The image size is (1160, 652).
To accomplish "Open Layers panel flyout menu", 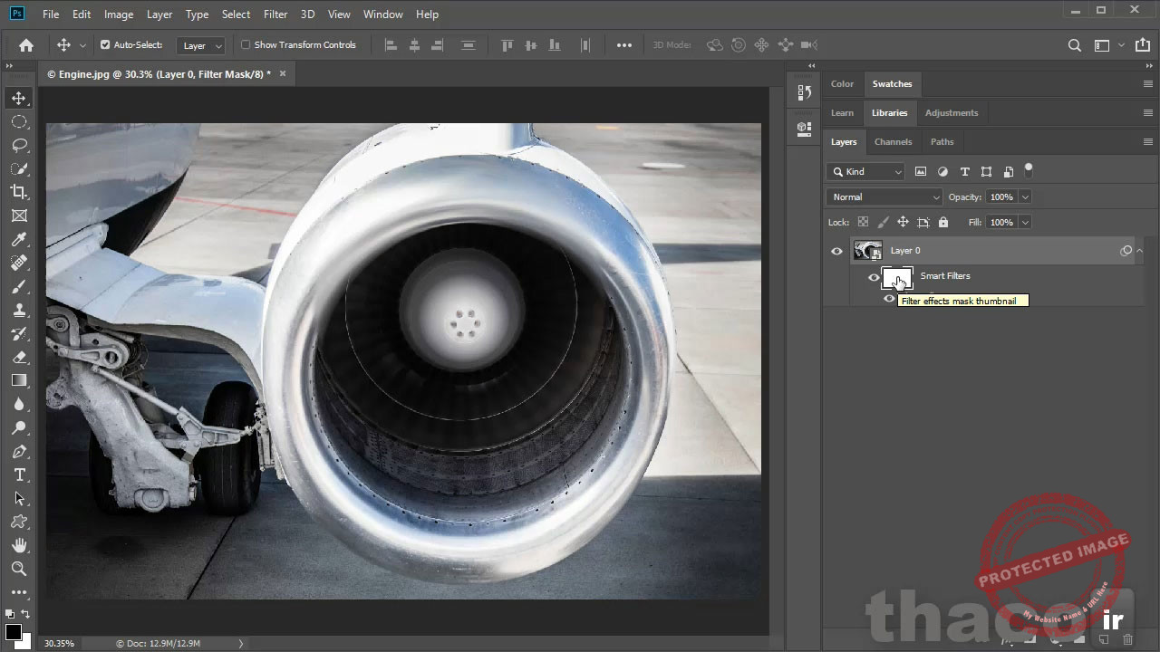I will pyautogui.click(x=1148, y=142).
